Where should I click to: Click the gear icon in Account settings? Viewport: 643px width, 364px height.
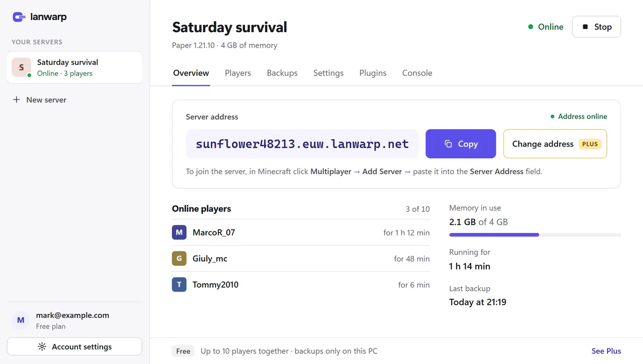42,347
